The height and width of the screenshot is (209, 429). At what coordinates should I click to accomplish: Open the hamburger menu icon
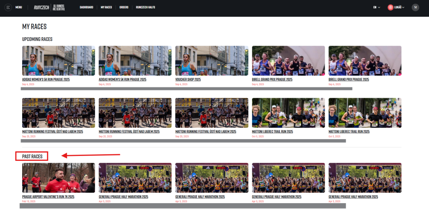[8, 8]
